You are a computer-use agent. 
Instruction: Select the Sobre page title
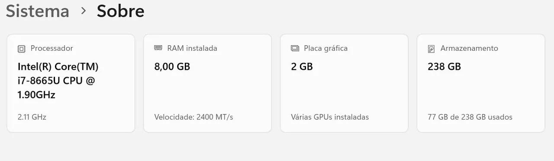point(120,11)
